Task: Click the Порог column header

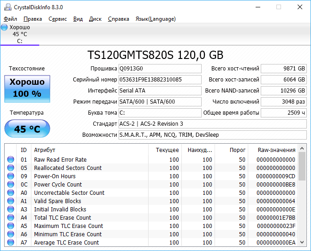Action: pyautogui.click(x=232, y=150)
